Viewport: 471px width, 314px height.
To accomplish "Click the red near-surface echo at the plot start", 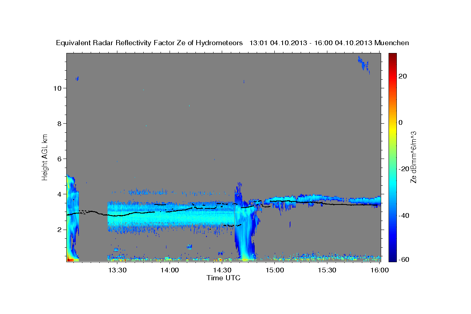I will click(71, 259).
